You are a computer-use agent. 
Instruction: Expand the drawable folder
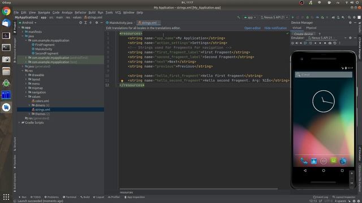tap(26, 75)
